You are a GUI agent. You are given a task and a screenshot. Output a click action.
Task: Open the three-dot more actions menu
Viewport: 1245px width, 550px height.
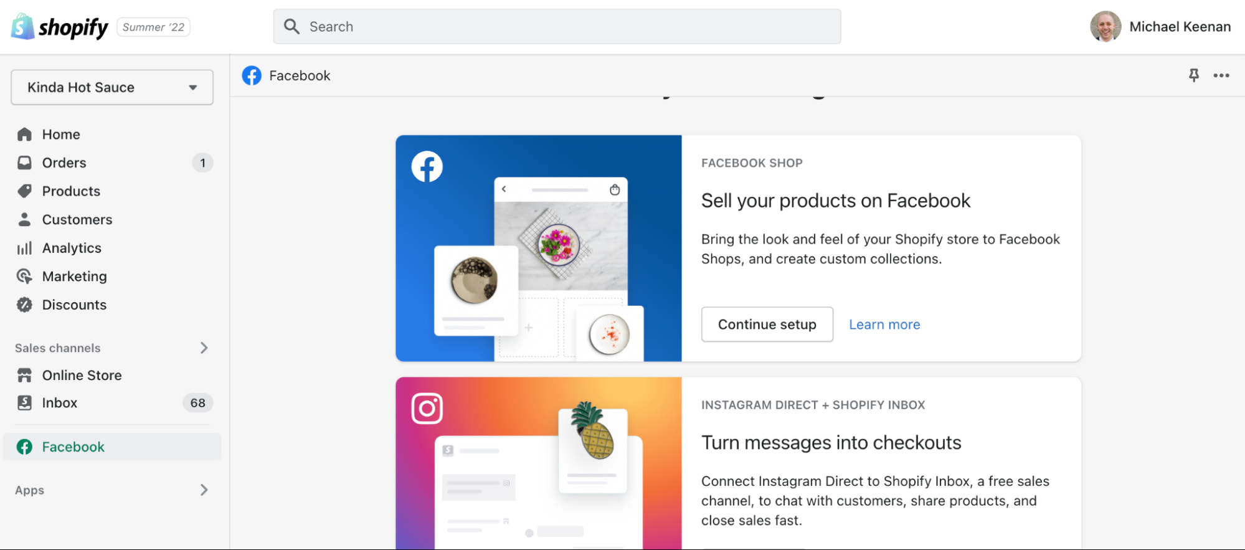[x=1221, y=75]
